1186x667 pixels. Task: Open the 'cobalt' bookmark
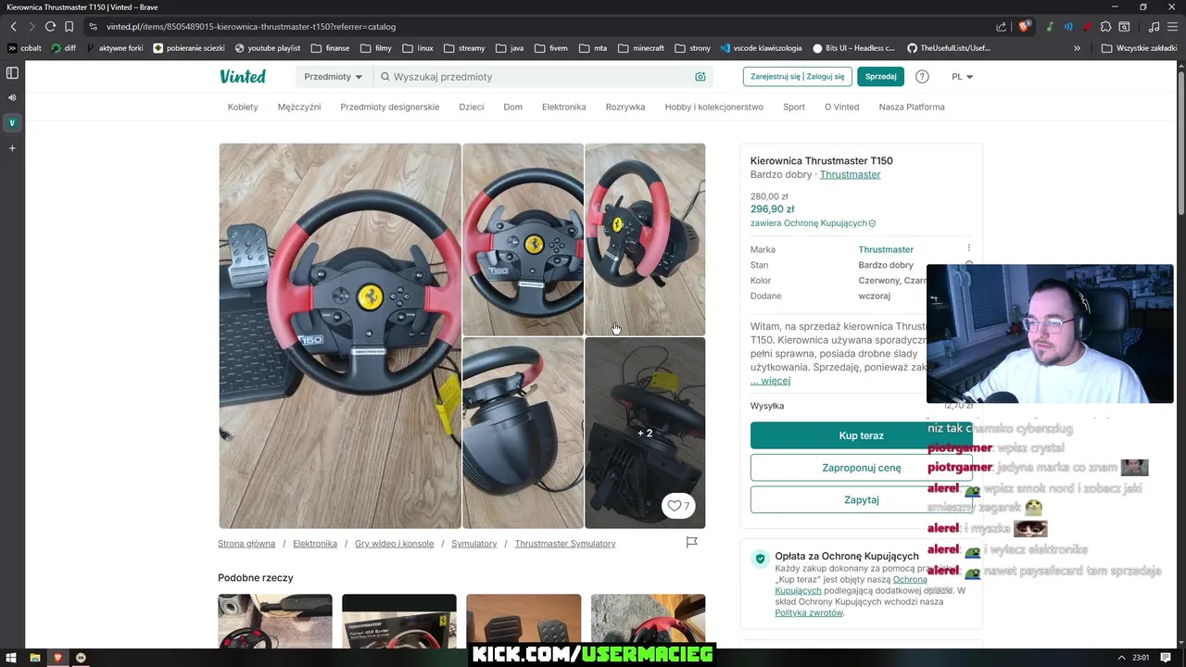24,48
